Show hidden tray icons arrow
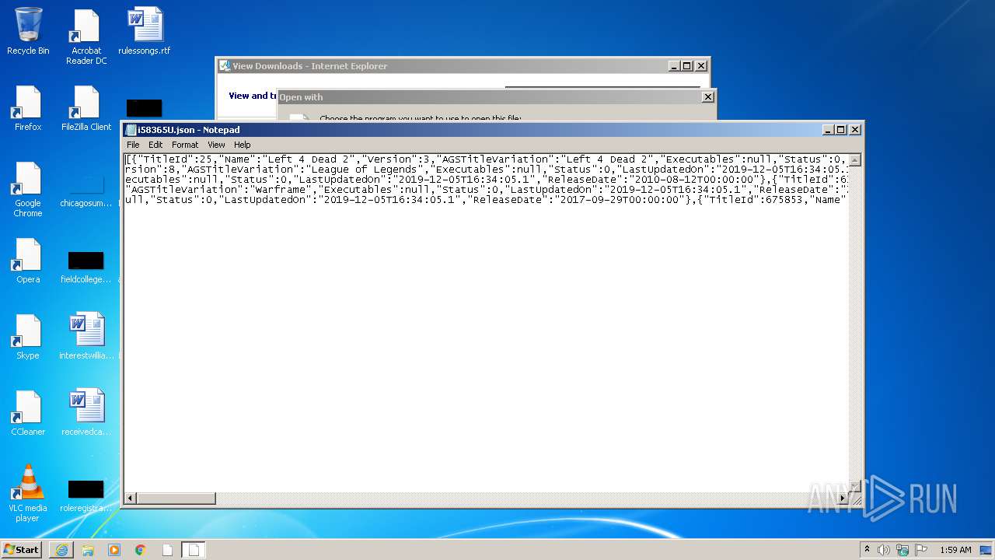Viewport: 995px width, 560px height. pos(867,550)
